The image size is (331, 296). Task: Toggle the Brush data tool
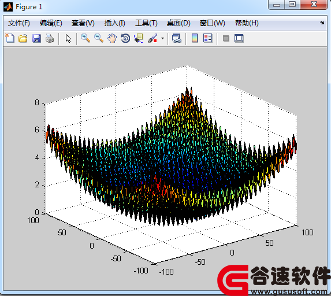(153, 39)
